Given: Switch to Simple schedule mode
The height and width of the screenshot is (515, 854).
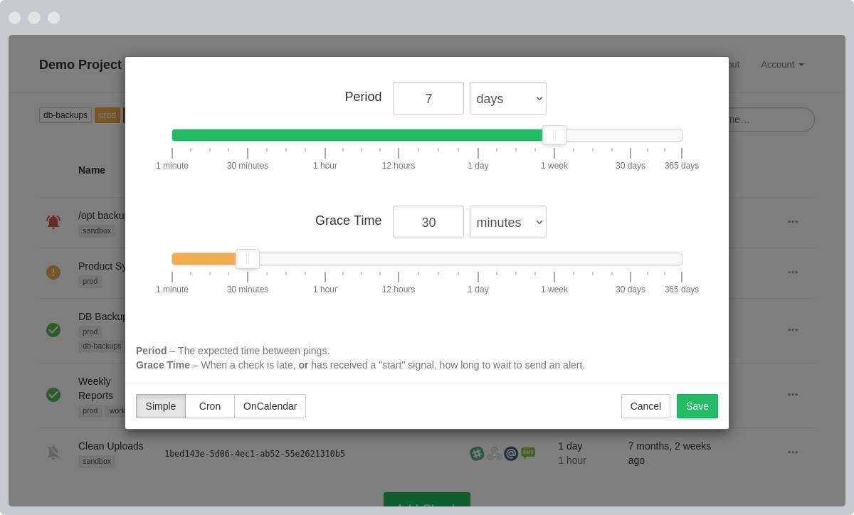Looking at the screenshot, I should point(161,406).
